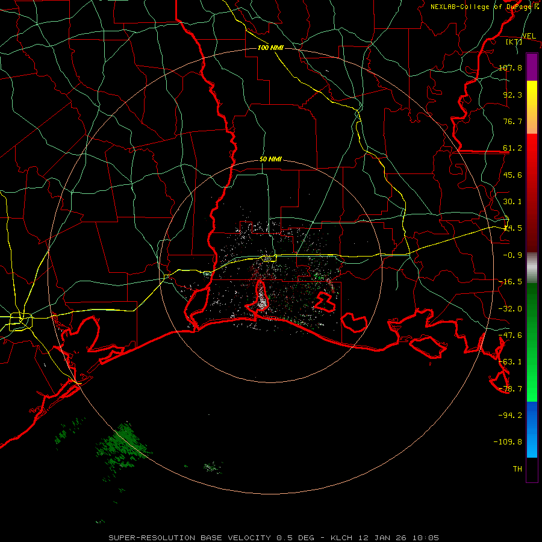Click the red segment of velocity color bar
Viewport: 542px width, 542px height.
pyautogui.click(x=532, y=193)
